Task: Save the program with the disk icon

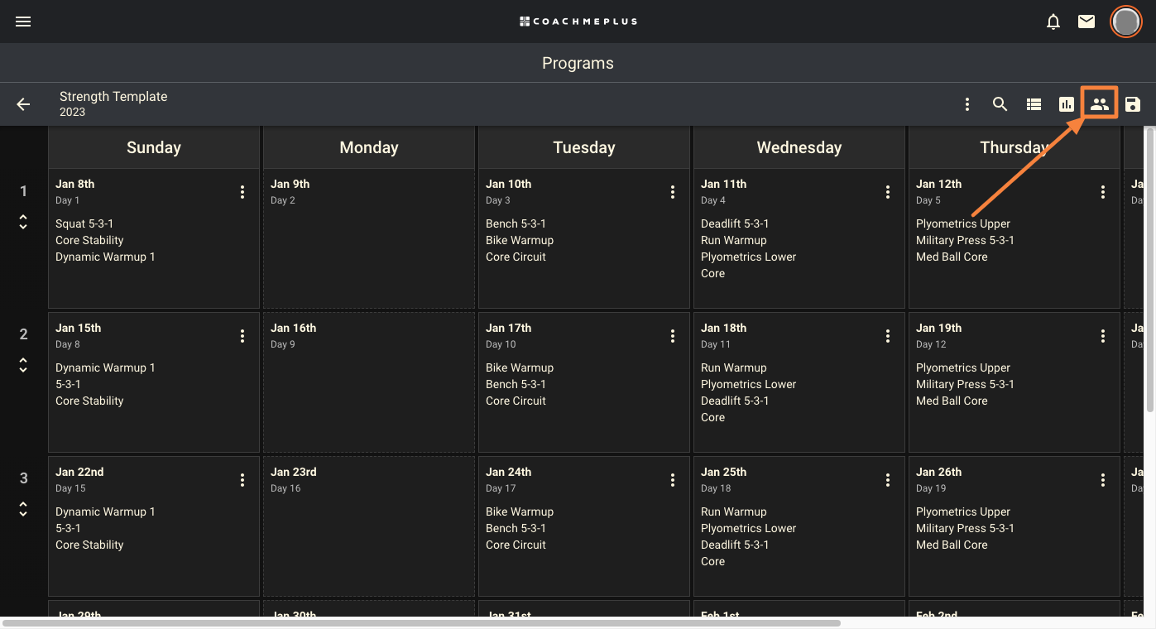Action: (x=1133, y=104)
